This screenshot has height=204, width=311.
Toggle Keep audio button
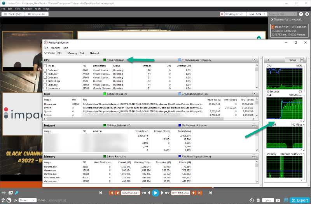tap(37, 14)
